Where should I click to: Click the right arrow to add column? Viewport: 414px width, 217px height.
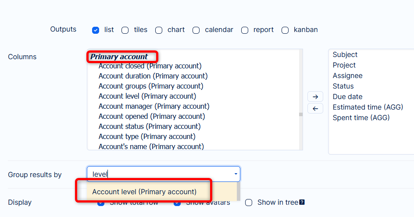[x=315, y=96]
